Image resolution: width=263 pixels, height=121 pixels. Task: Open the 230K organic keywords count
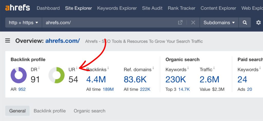pyautogui.click(x=176, y=80)
